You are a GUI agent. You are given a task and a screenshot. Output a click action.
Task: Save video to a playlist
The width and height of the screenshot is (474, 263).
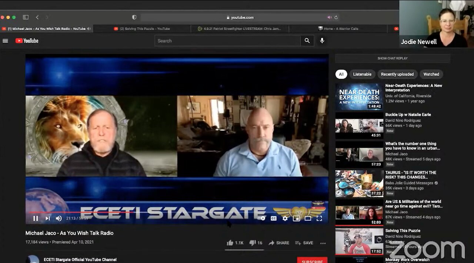tap(304, 243)
